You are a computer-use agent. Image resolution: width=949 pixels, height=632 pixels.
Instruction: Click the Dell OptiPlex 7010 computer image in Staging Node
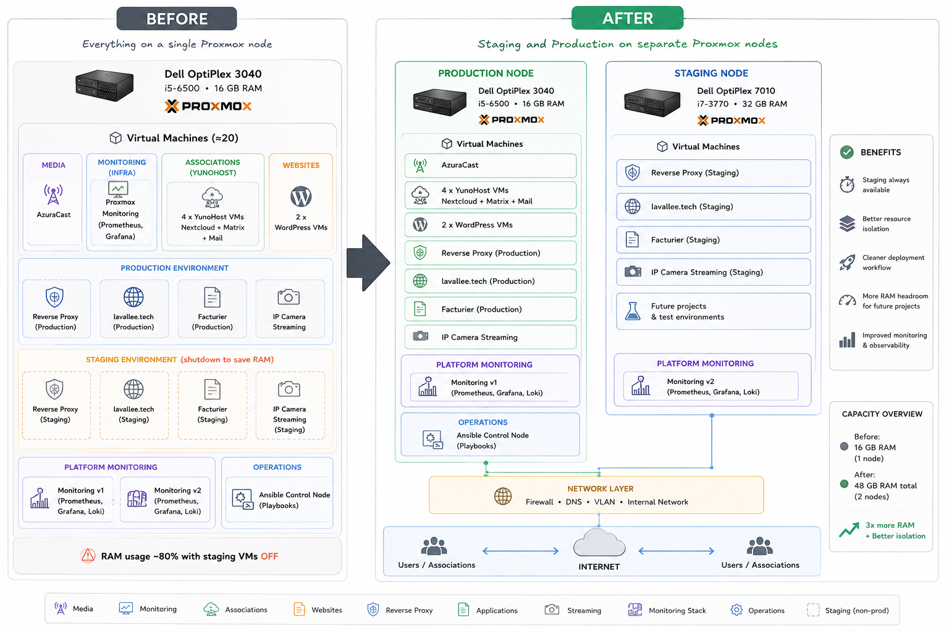[x=652, y=103]
